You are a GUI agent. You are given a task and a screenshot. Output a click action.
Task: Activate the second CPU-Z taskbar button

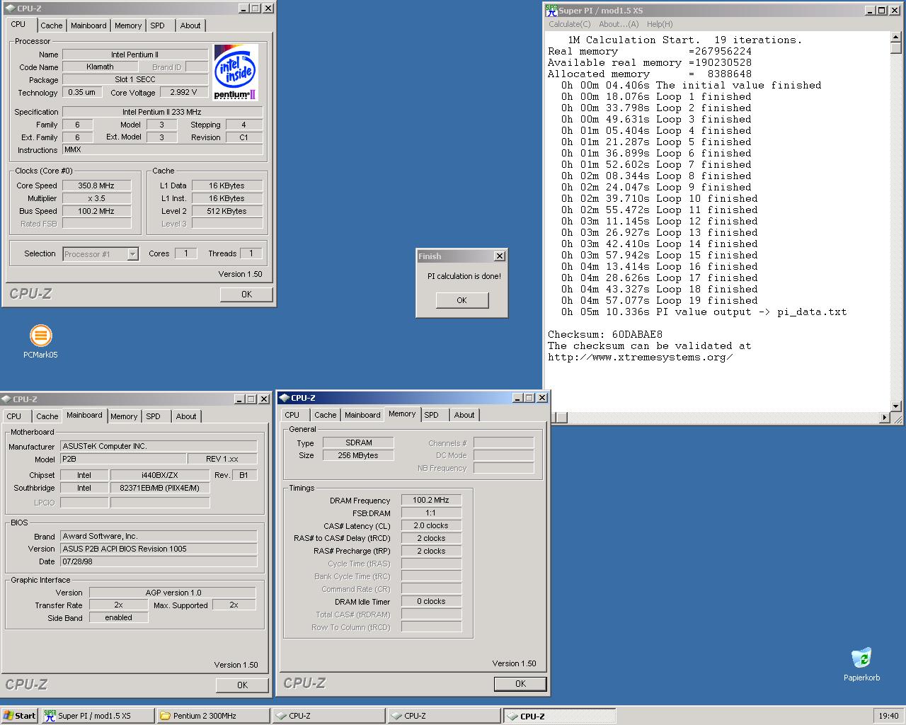[x=445, y=716]
